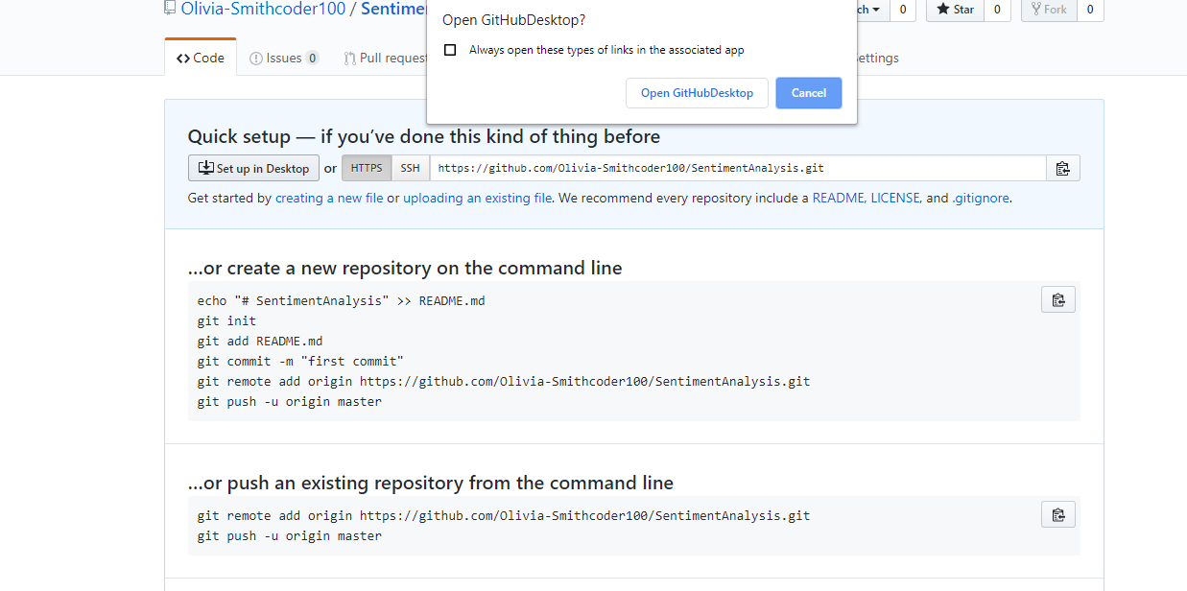Check always open these links in associated app
This screenshot has width=1187, height=591.
click(450, 51)
